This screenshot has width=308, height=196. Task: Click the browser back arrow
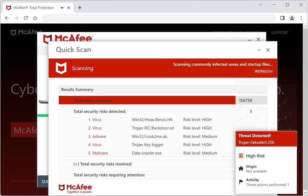click(x=7, y=18)
